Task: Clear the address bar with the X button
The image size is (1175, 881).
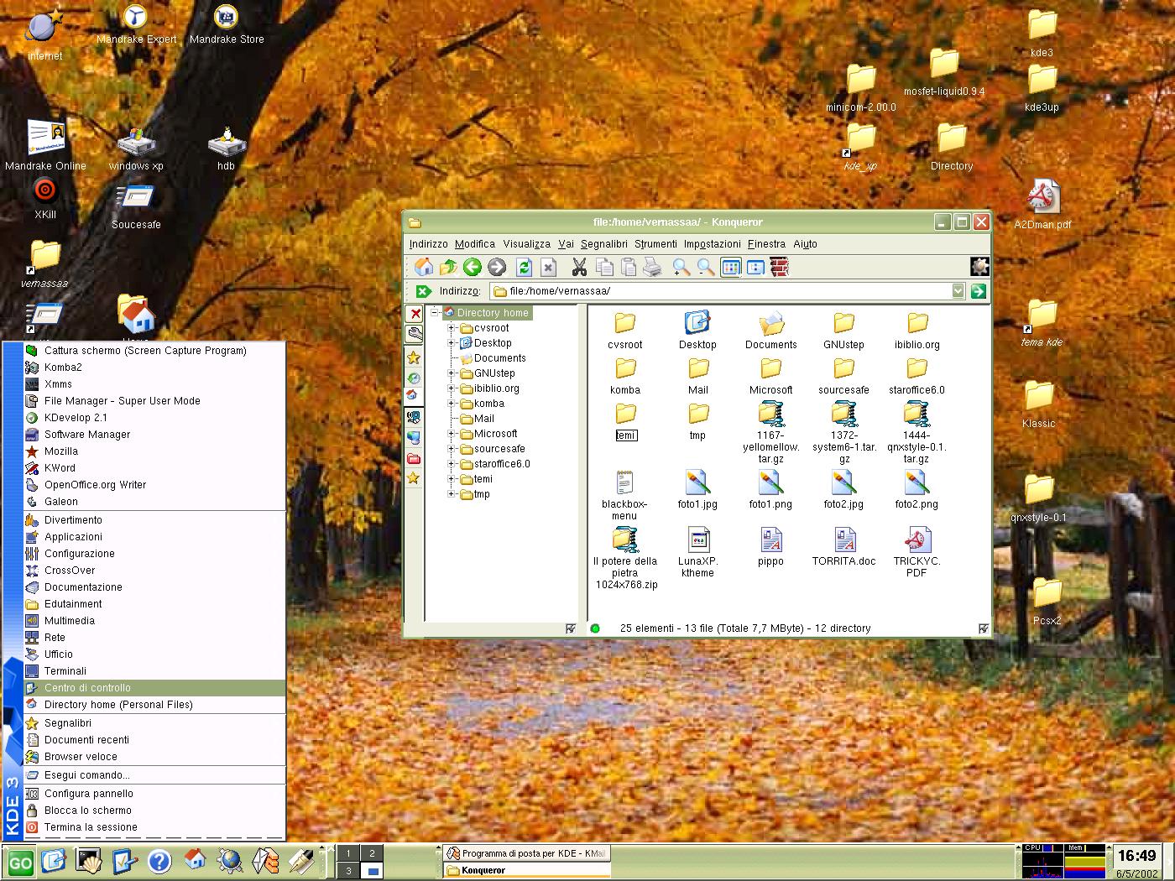Action: (423, 291)
